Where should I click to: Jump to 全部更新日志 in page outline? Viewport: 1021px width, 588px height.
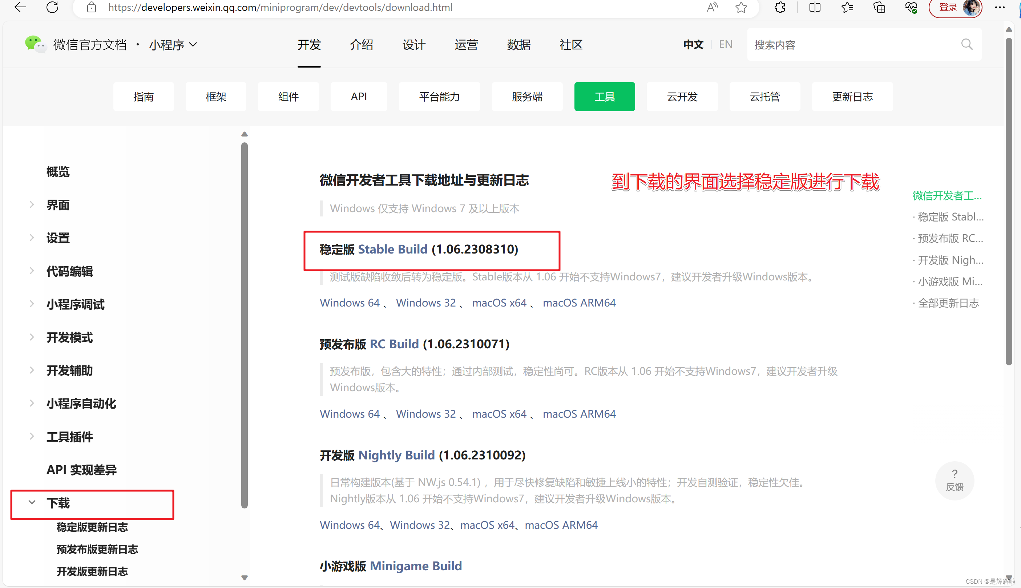coord(948,303)
